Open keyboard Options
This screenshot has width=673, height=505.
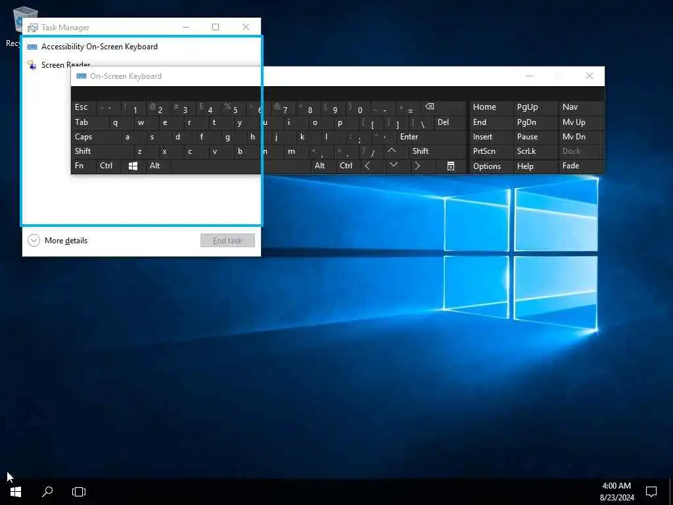[491, 166]
